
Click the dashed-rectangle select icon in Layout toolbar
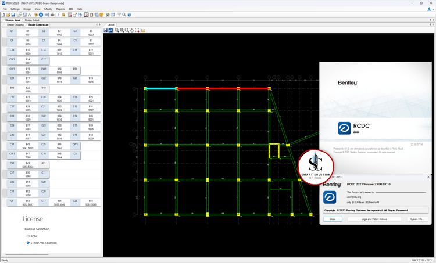137,30
